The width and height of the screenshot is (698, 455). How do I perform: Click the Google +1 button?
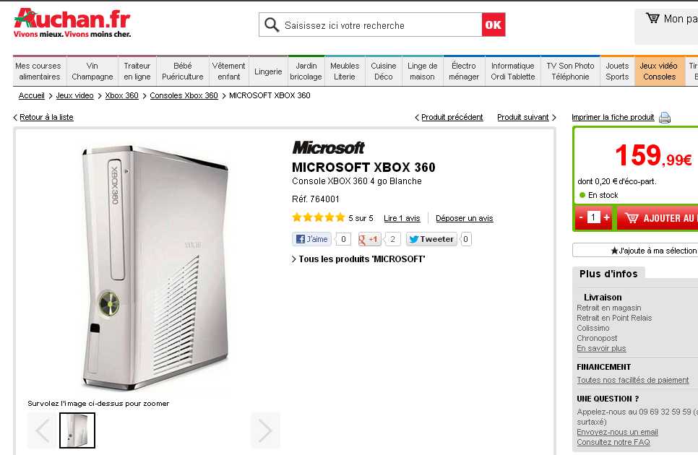369,239
